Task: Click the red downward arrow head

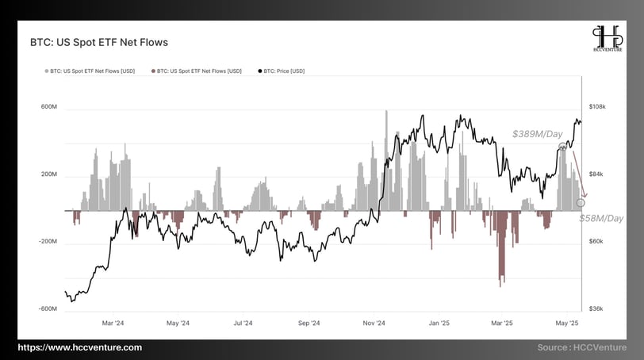Action: (585, 194)
